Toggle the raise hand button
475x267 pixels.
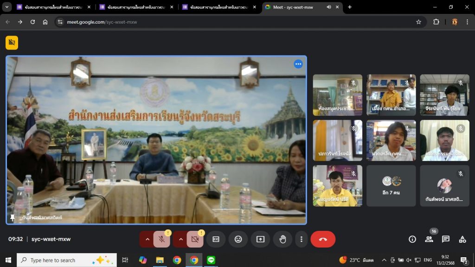pos(282,239)
